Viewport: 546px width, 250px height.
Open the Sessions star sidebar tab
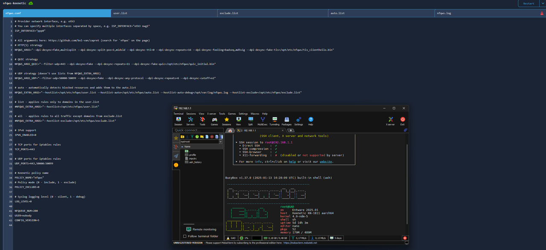pyautogui.click(x=176, y=138)
